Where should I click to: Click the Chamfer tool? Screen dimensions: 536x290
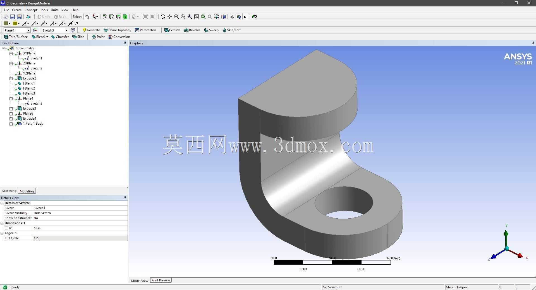(60, 37)
